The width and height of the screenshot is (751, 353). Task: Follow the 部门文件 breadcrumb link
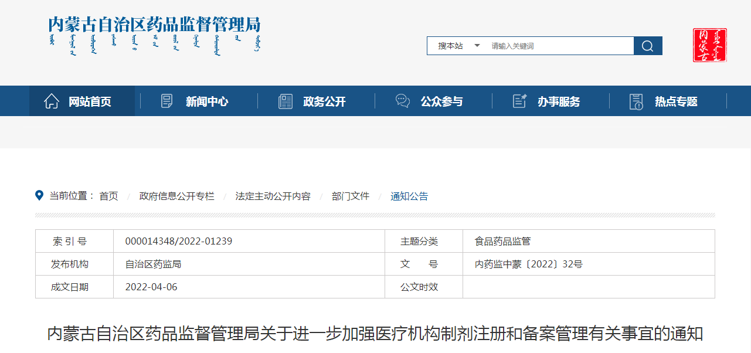coord(351,196)
